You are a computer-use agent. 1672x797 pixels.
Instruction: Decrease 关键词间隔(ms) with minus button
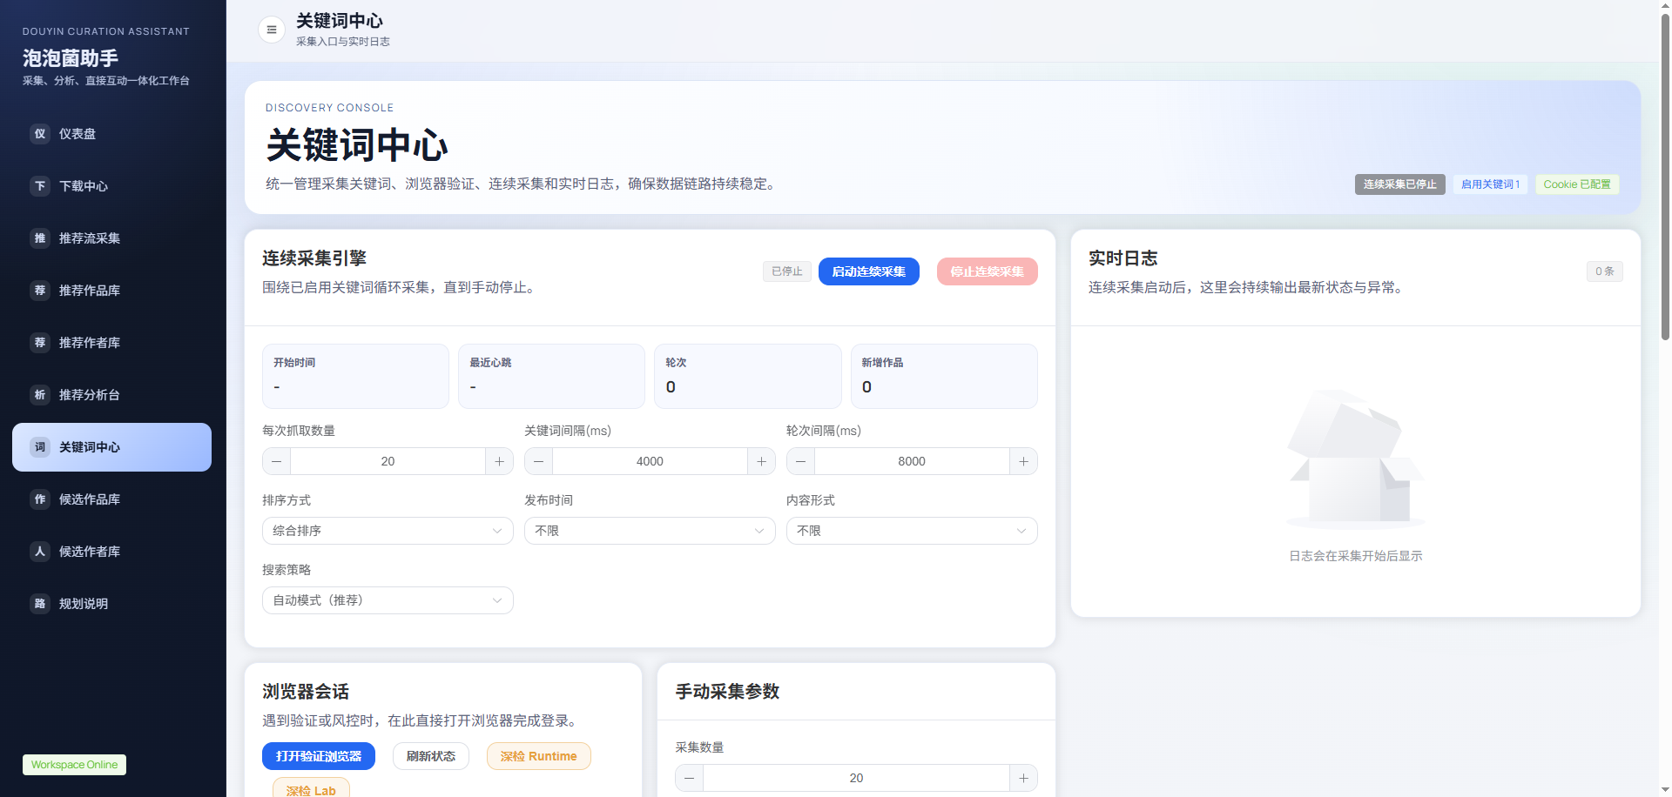coord(539,461)
